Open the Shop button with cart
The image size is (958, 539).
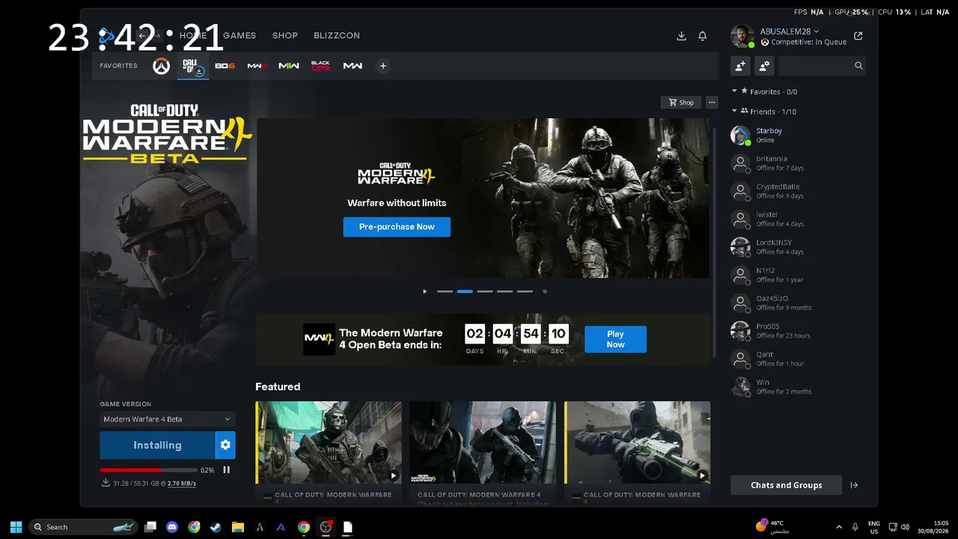[681, 103]
